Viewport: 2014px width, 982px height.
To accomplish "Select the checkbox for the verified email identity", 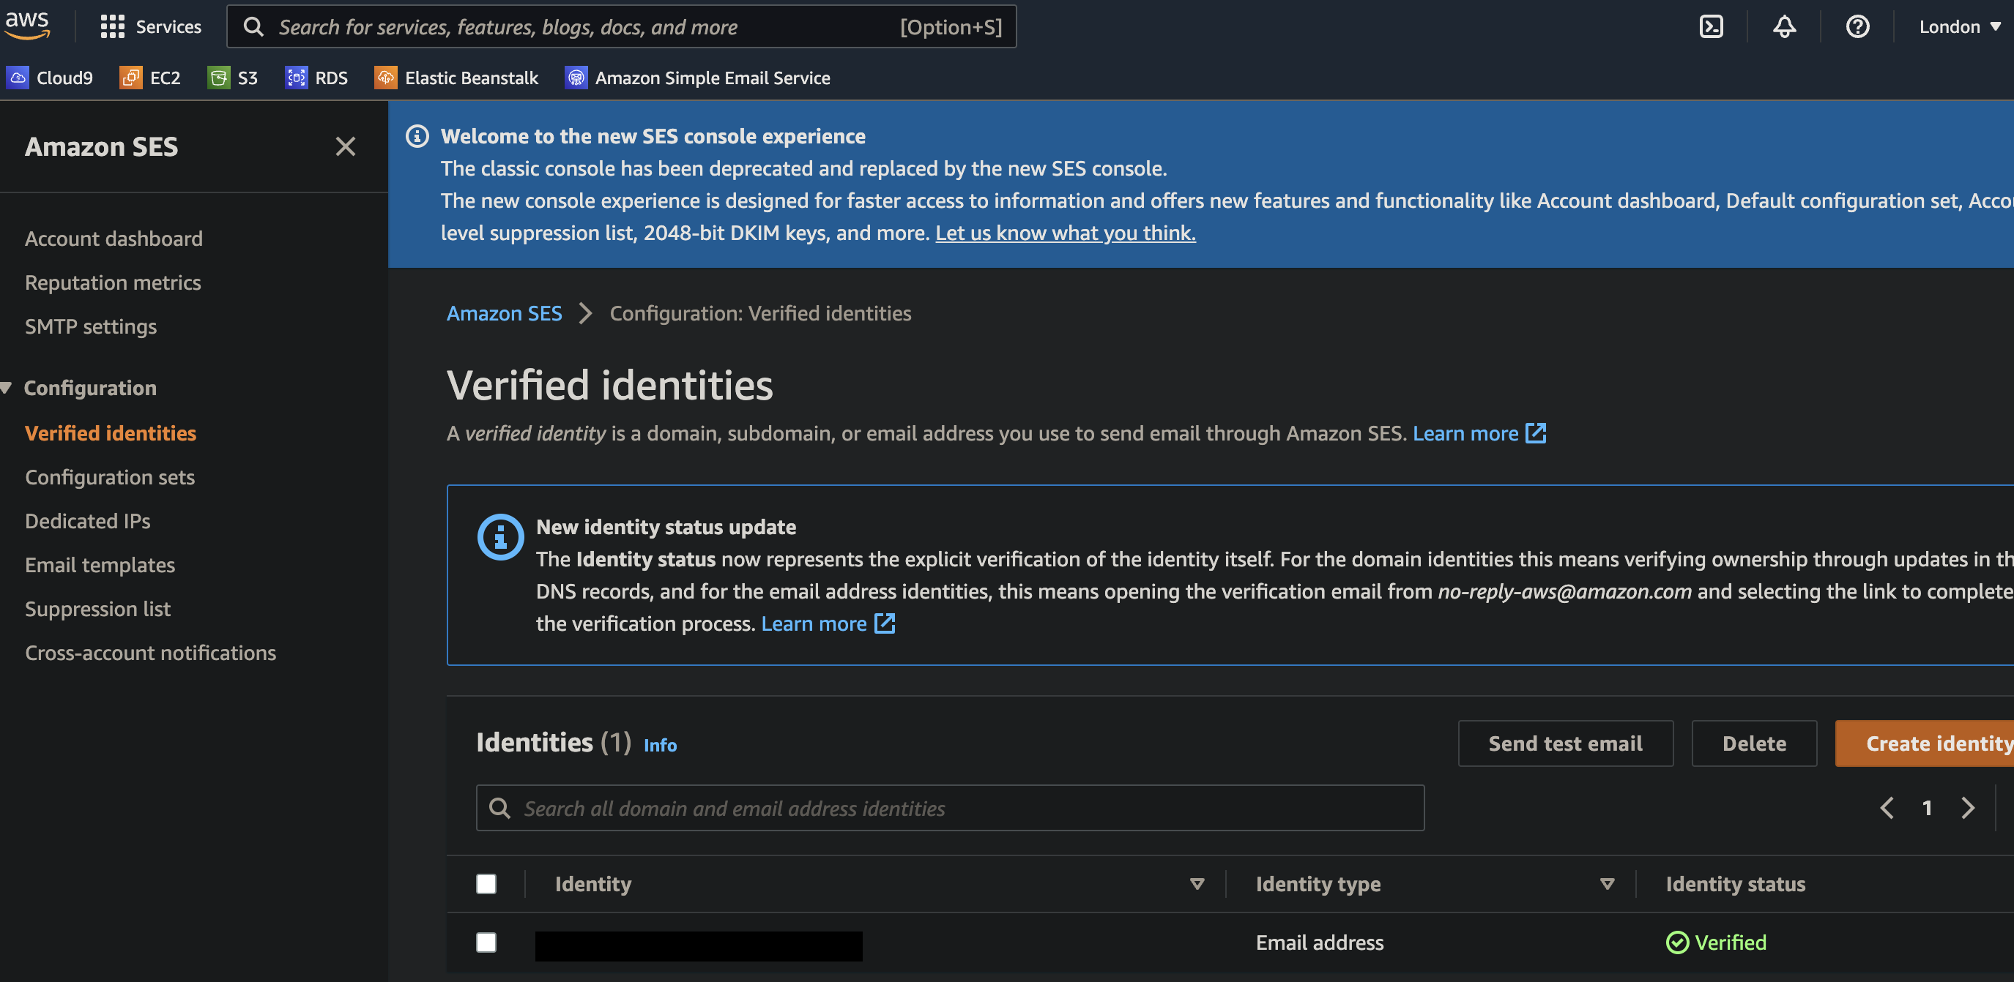I will (486, 942).
